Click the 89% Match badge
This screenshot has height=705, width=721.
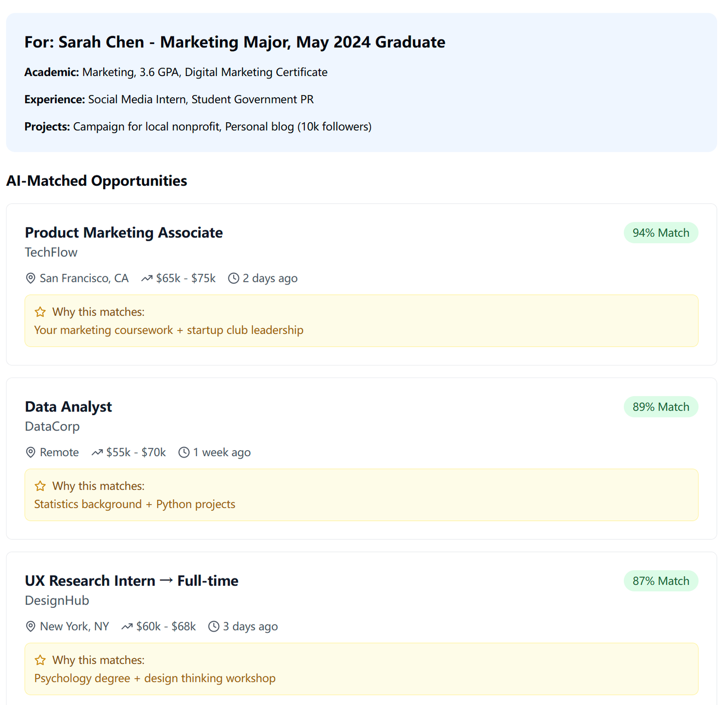[x=660, y=407]
